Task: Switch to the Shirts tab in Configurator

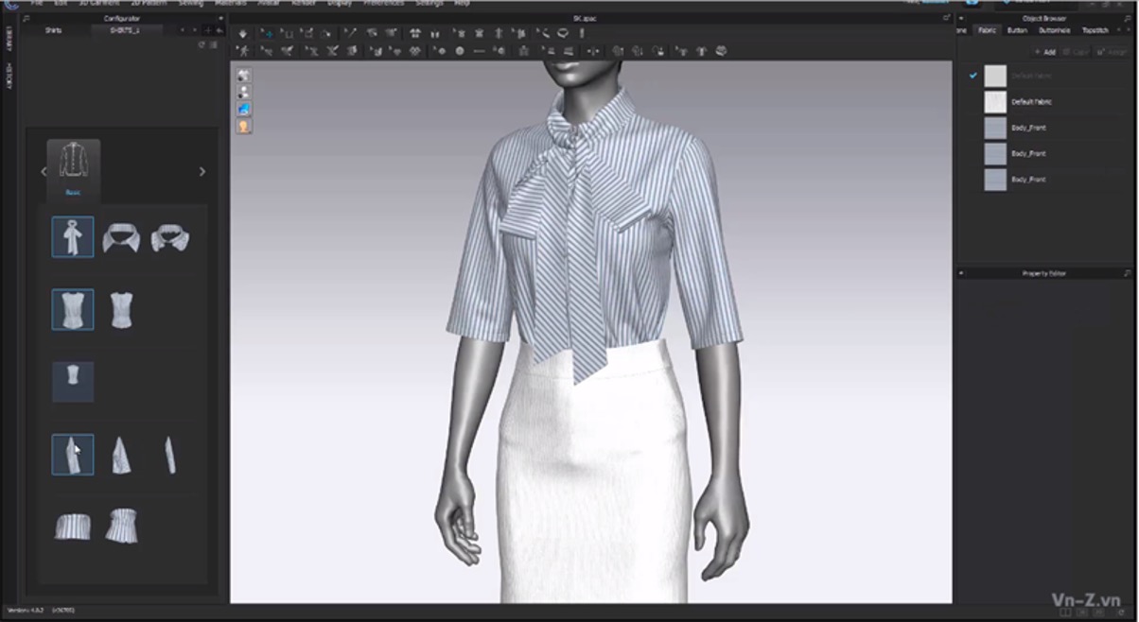Action: pyautogui.click(x=54, y=30)
